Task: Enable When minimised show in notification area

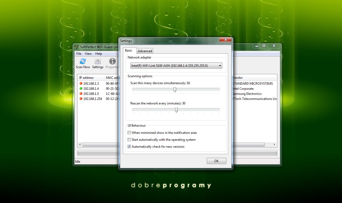Action: click(x=129, y=133)
